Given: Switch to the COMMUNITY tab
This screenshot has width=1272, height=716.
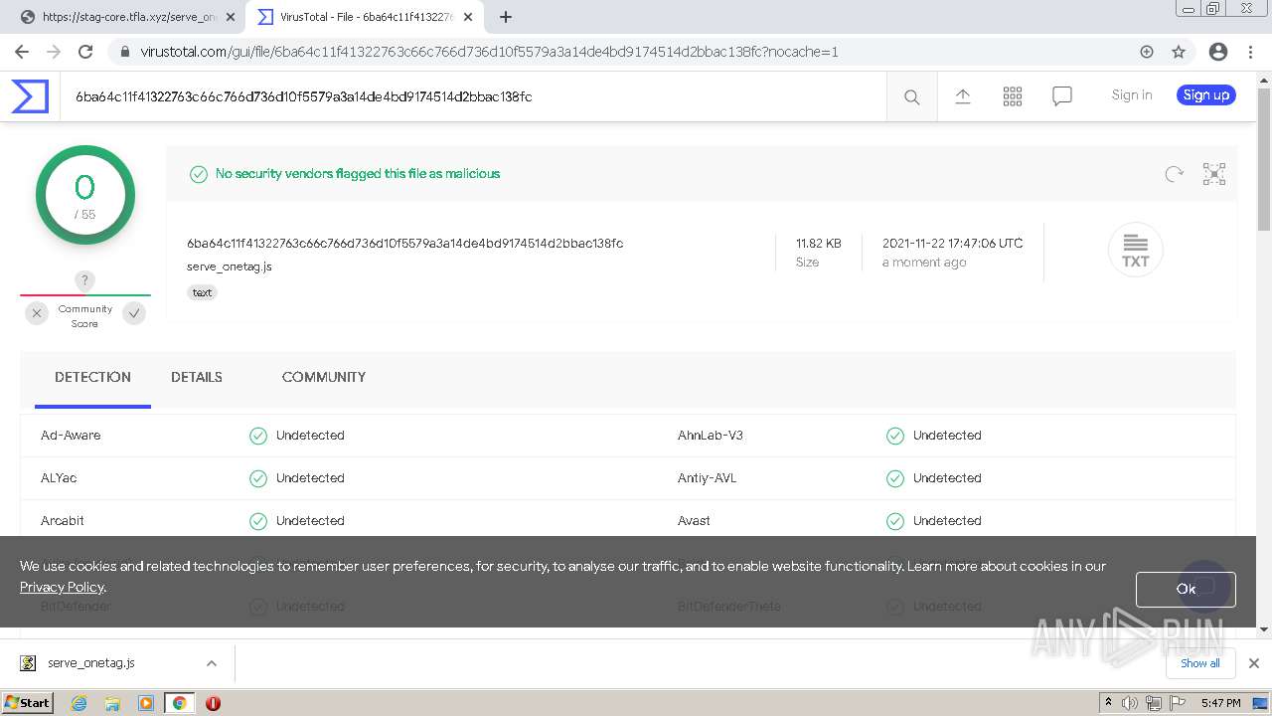Looking at the screenshot, I should point(324,377).
